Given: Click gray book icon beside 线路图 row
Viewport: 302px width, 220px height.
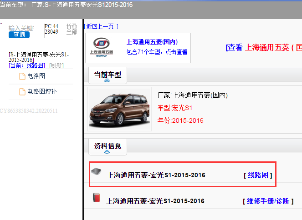Looking at the screenshot, I should click(x=96, y=171).
